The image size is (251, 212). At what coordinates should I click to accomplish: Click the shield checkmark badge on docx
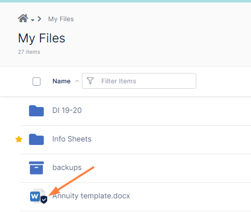click(44, 200)
